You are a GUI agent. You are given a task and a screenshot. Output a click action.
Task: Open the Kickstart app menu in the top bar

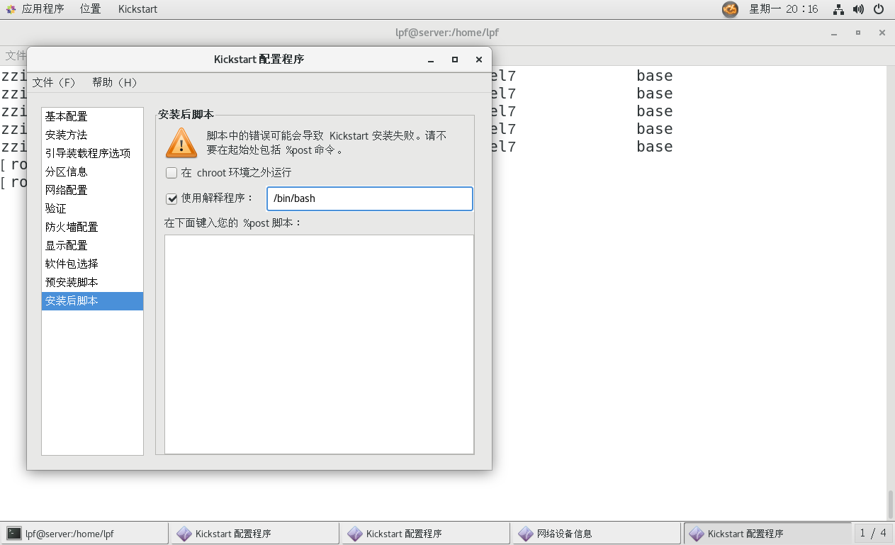(137, 9)
